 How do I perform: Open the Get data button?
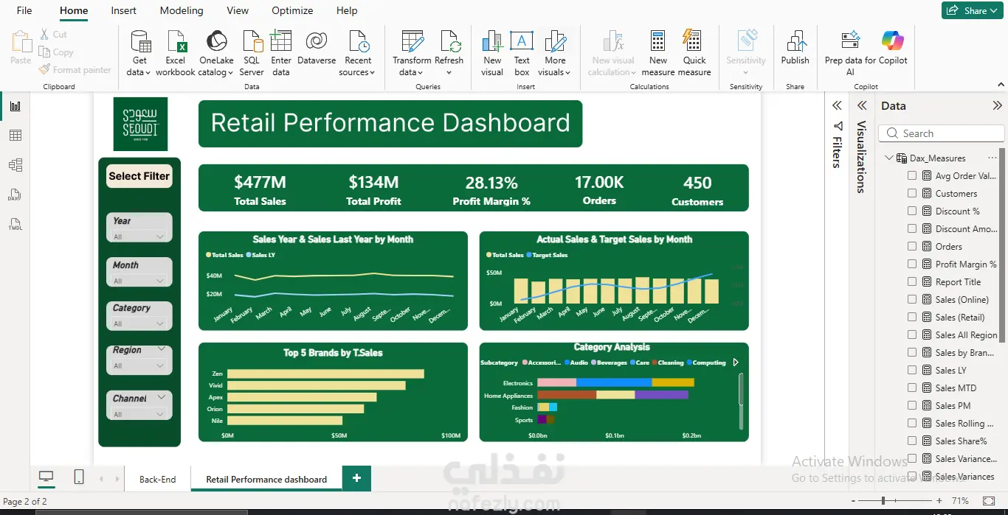(x=139, y=53)
